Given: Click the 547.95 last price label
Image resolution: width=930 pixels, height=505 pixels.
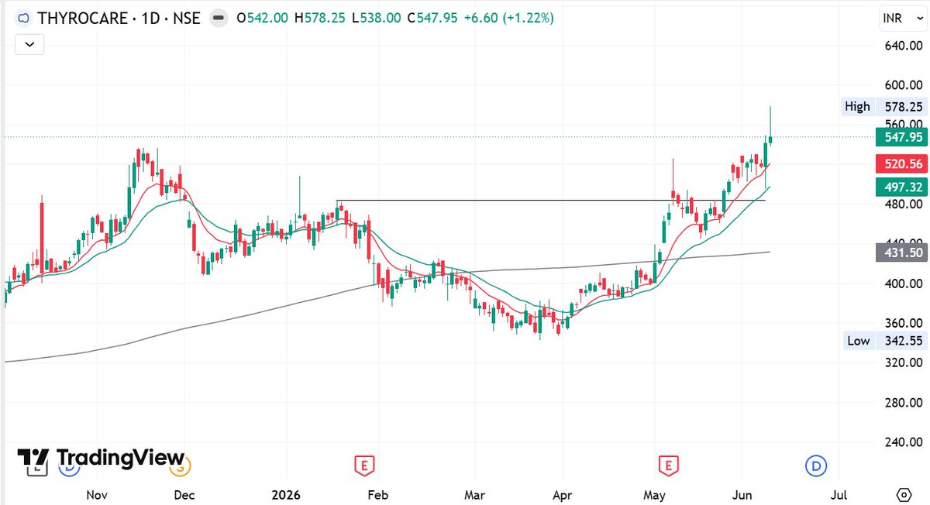Looking at the screenshot, I should 901,137.
